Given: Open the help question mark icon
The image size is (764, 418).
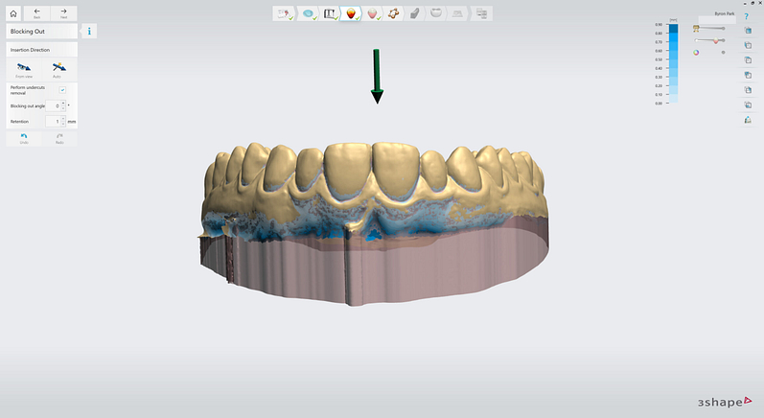Looking at the screenshot, I should tap(746, 16).
